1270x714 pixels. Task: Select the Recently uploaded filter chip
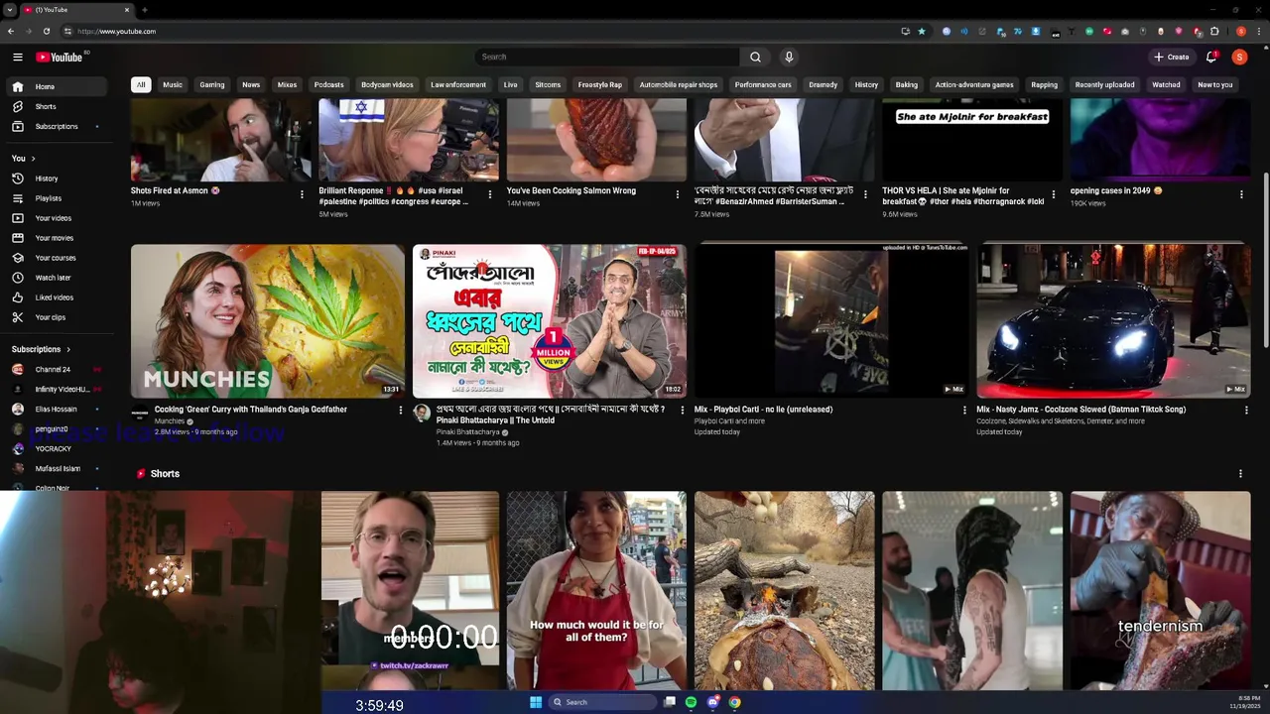click(x=1104, y=85)
